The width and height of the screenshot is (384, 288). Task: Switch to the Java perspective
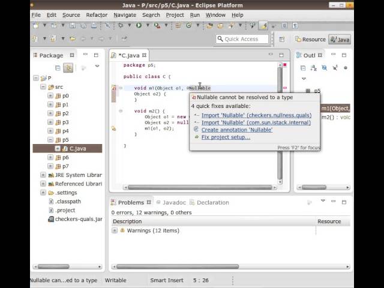point(340,40)
